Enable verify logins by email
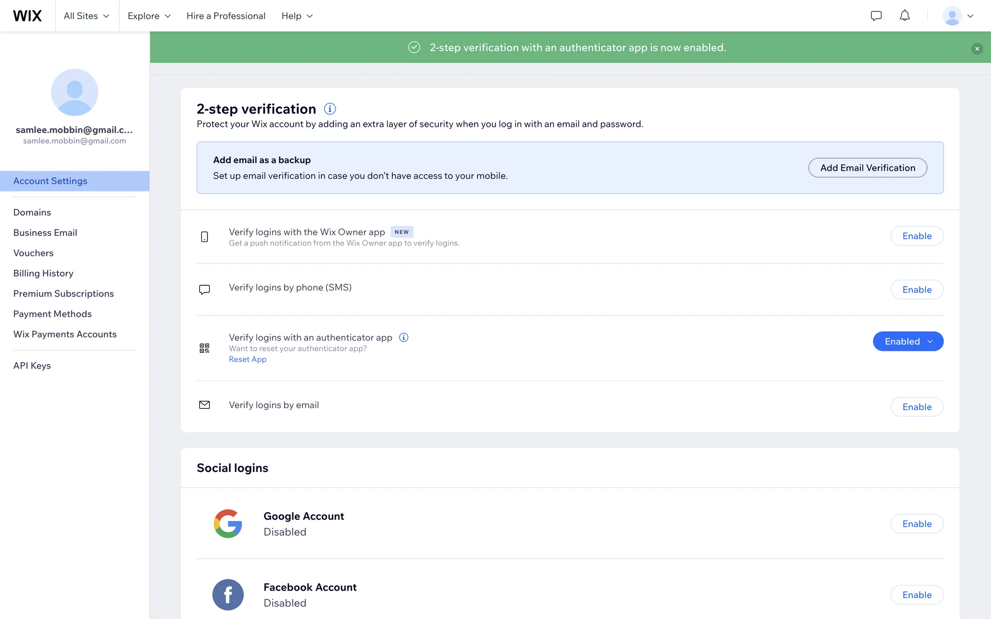Screen dimensions: 991x619 [x=917, y=407]
